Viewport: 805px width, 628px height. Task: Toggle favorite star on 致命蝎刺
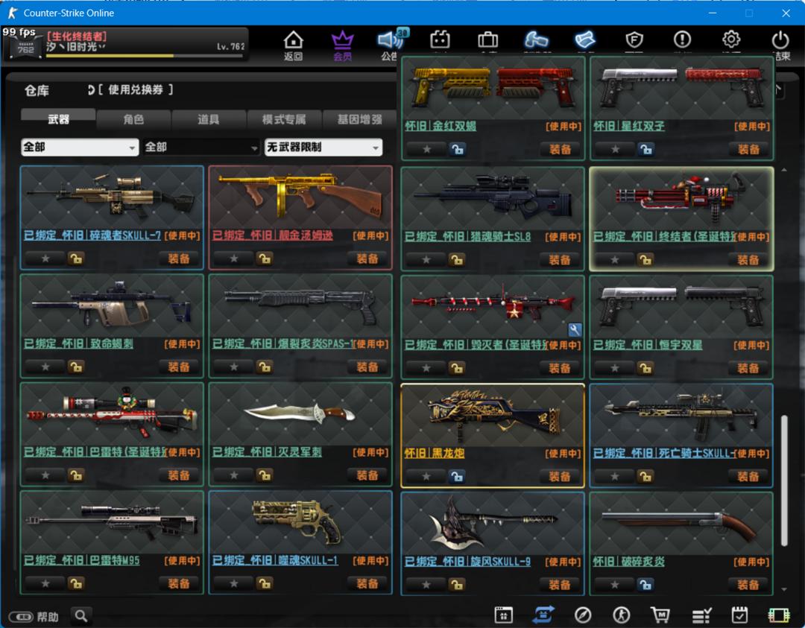[x=45, y=367]
